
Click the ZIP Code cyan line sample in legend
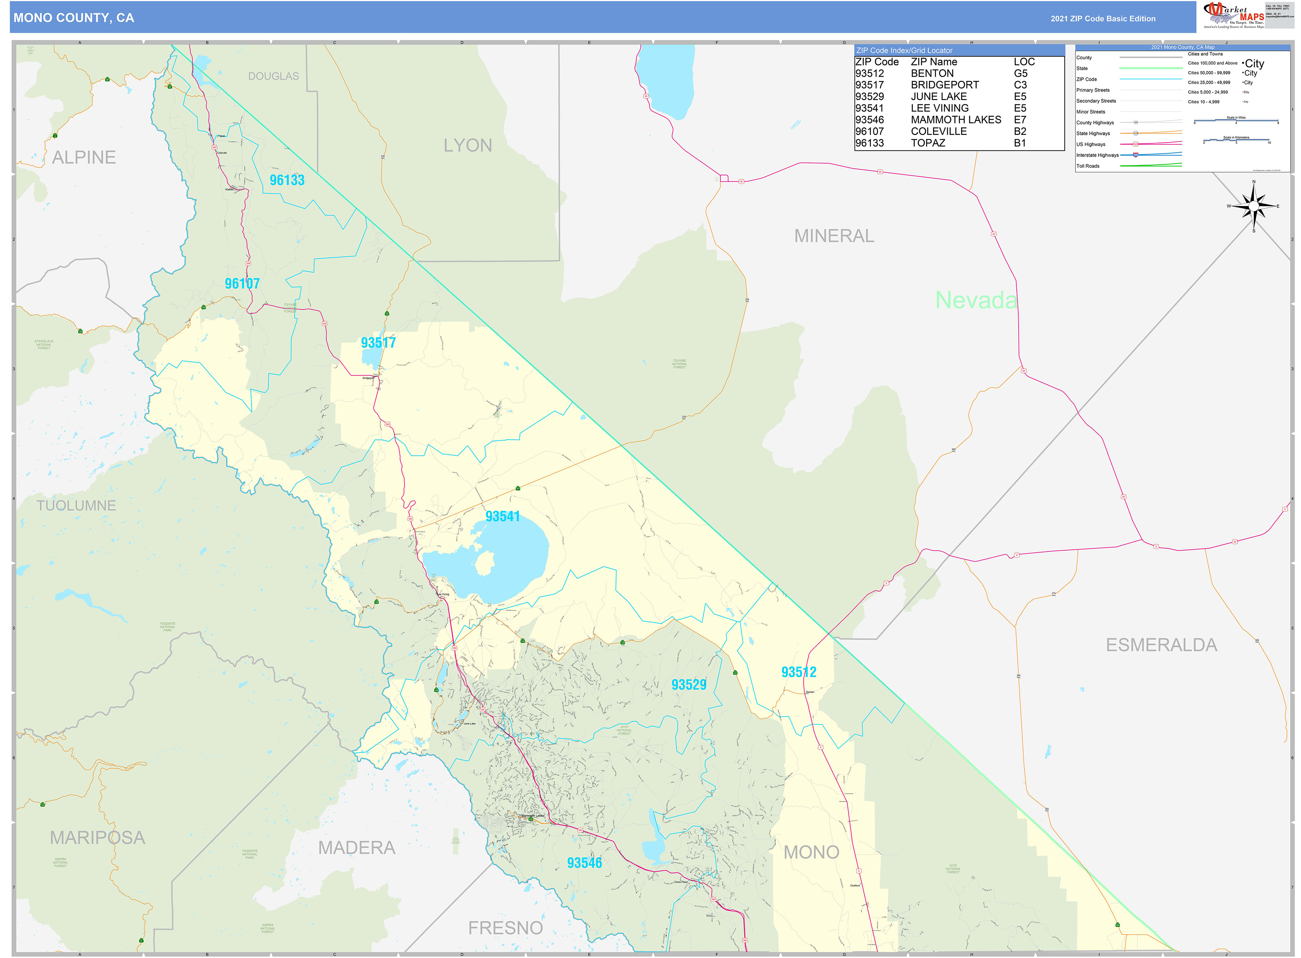click(1151, 79)
